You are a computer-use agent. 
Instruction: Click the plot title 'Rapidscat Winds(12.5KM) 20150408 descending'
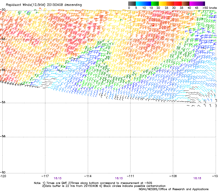(x=44, y=5)
